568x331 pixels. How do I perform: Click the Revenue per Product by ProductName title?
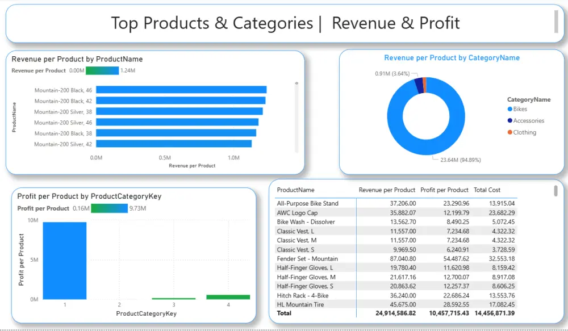tap(77, 59)
